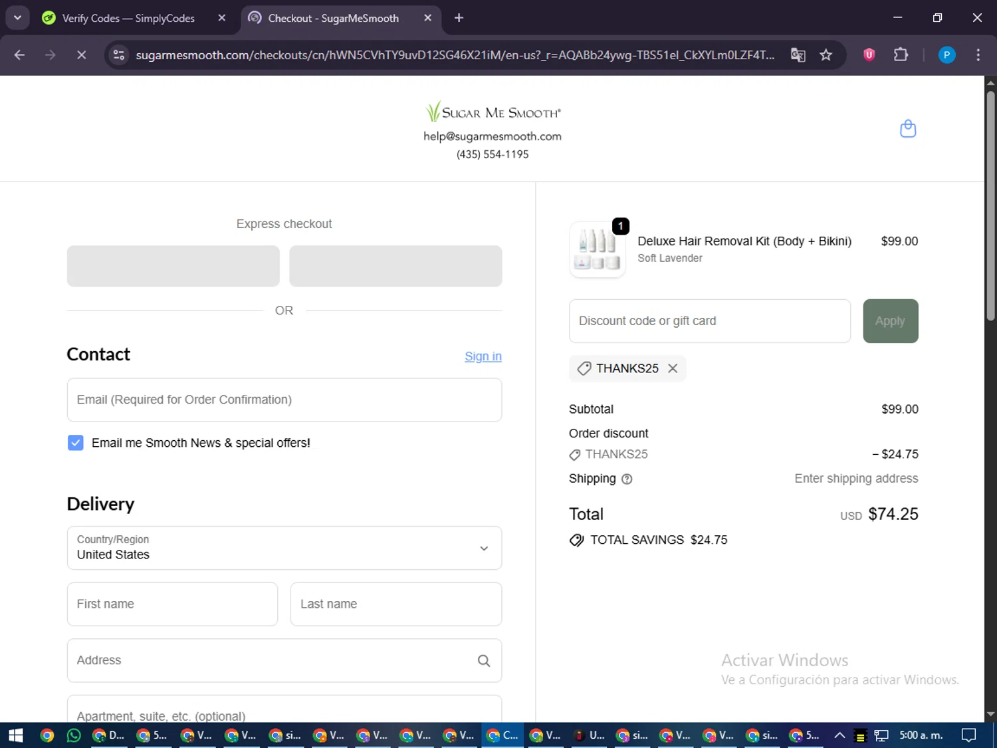Viewport: 997px width, 748px height.
Task: Go back to previous page
Action: tap(19, 55)
